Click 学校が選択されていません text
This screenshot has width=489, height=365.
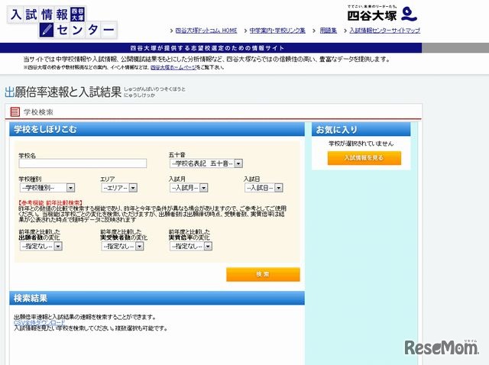click(x=361, y=144)
